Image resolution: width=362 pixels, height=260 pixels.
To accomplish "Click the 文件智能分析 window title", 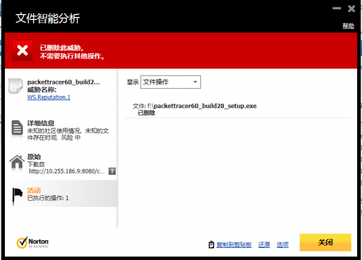I will [48, 18].
